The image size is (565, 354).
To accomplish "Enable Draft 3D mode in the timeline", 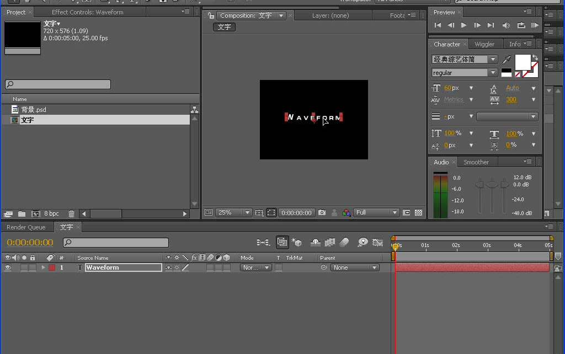I will [x=297, y=243].
